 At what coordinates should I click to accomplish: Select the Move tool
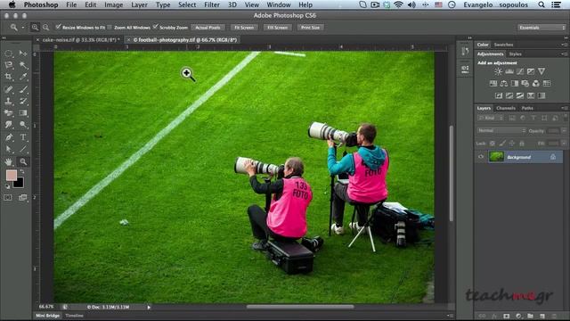(x=23, y=53)
